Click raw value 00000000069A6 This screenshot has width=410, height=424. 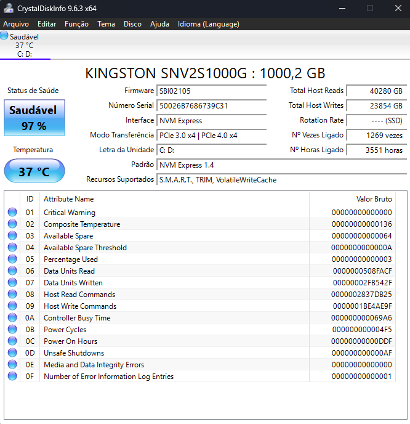pos(361,318)
